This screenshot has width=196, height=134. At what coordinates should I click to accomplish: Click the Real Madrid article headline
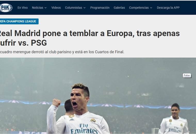click(x=90, y=38)
